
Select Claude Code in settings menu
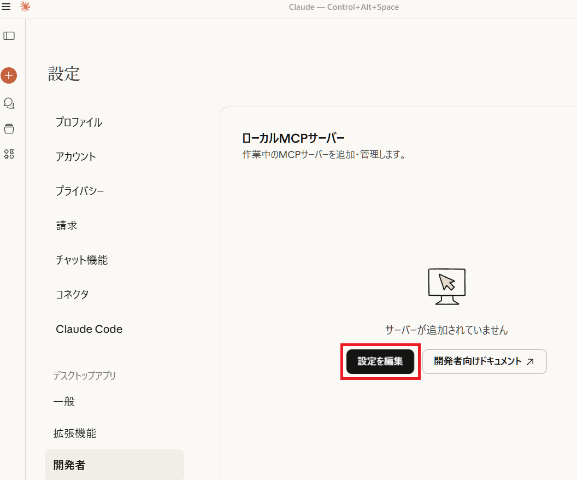click(89, 329)
